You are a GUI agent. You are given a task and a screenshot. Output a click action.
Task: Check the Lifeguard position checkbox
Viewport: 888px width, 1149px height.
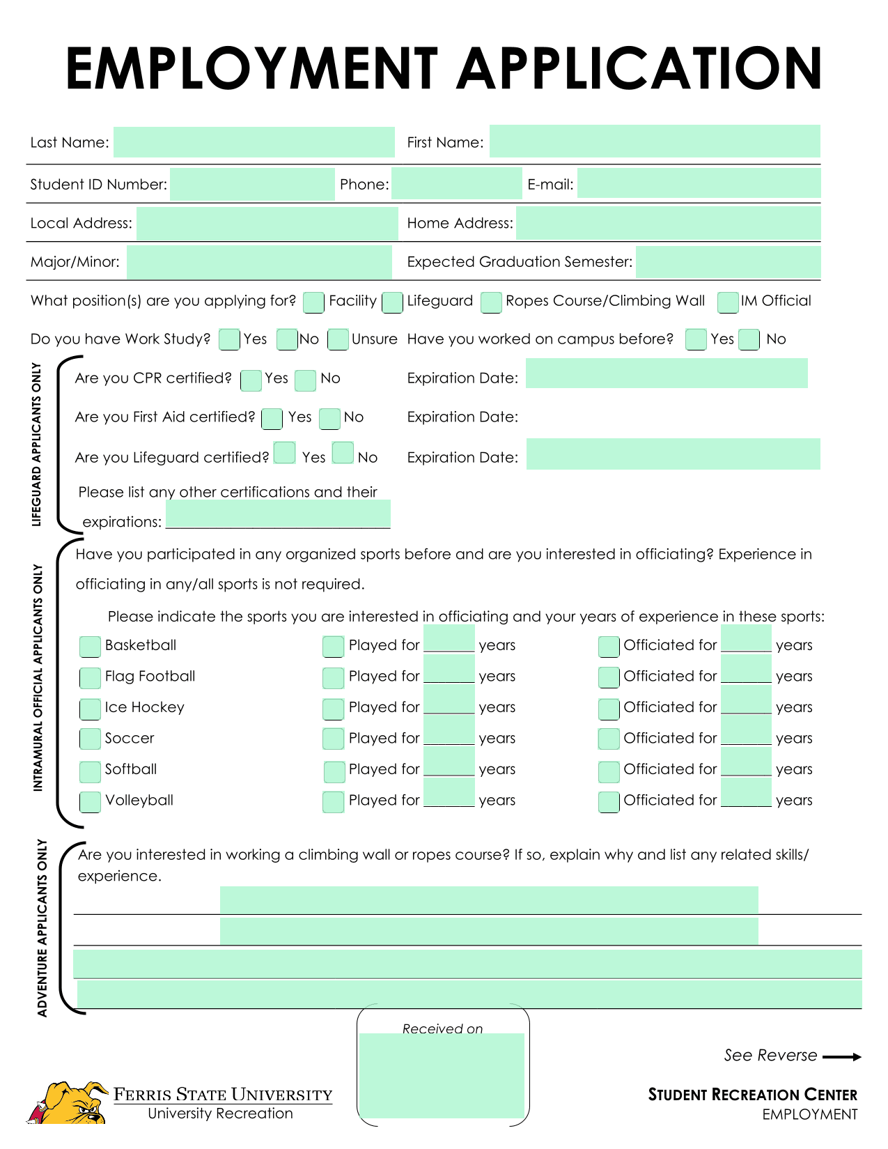click(393, 302)
